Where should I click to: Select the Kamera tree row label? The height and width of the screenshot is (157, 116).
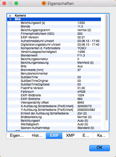(x=20, y=16)
